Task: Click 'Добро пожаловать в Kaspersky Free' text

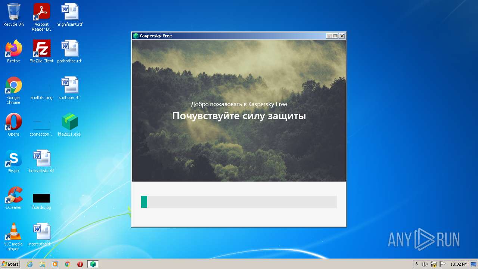Action: (x=239, y=104)
